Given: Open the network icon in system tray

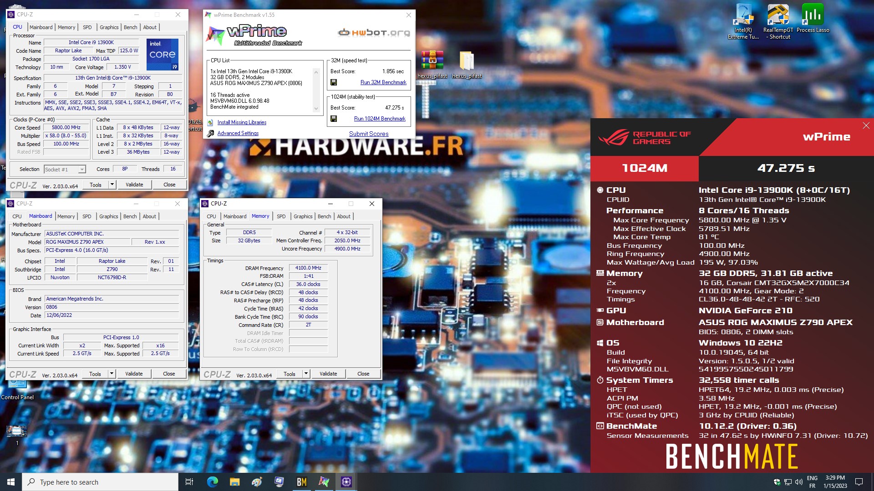Looking at the screenshot, I should pyautogui.click(x=788, y=482).
